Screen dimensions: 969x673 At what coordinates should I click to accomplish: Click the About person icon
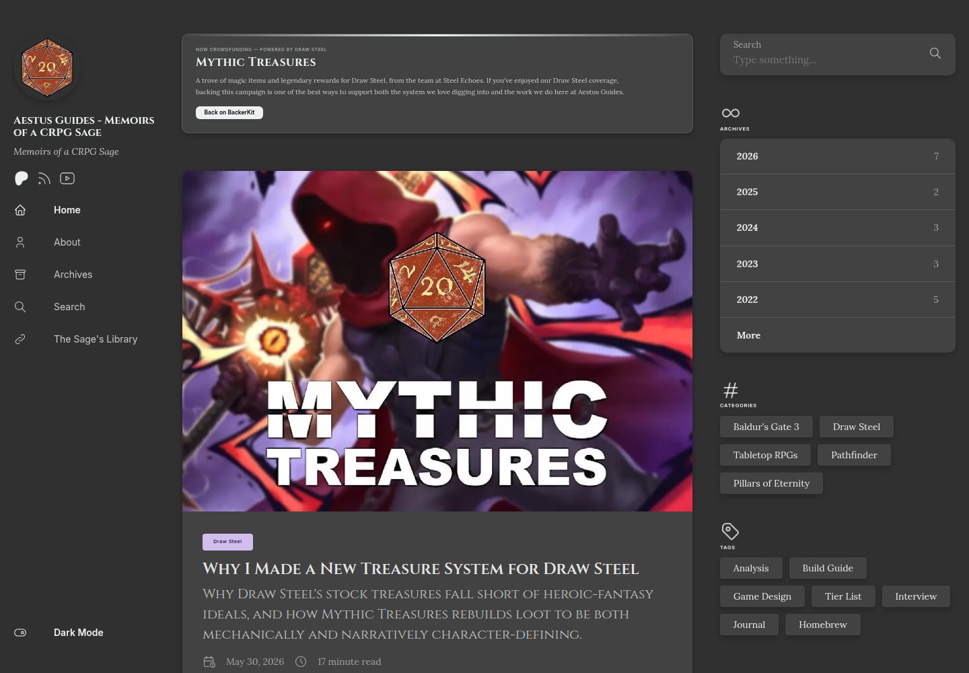click(20, 242)
